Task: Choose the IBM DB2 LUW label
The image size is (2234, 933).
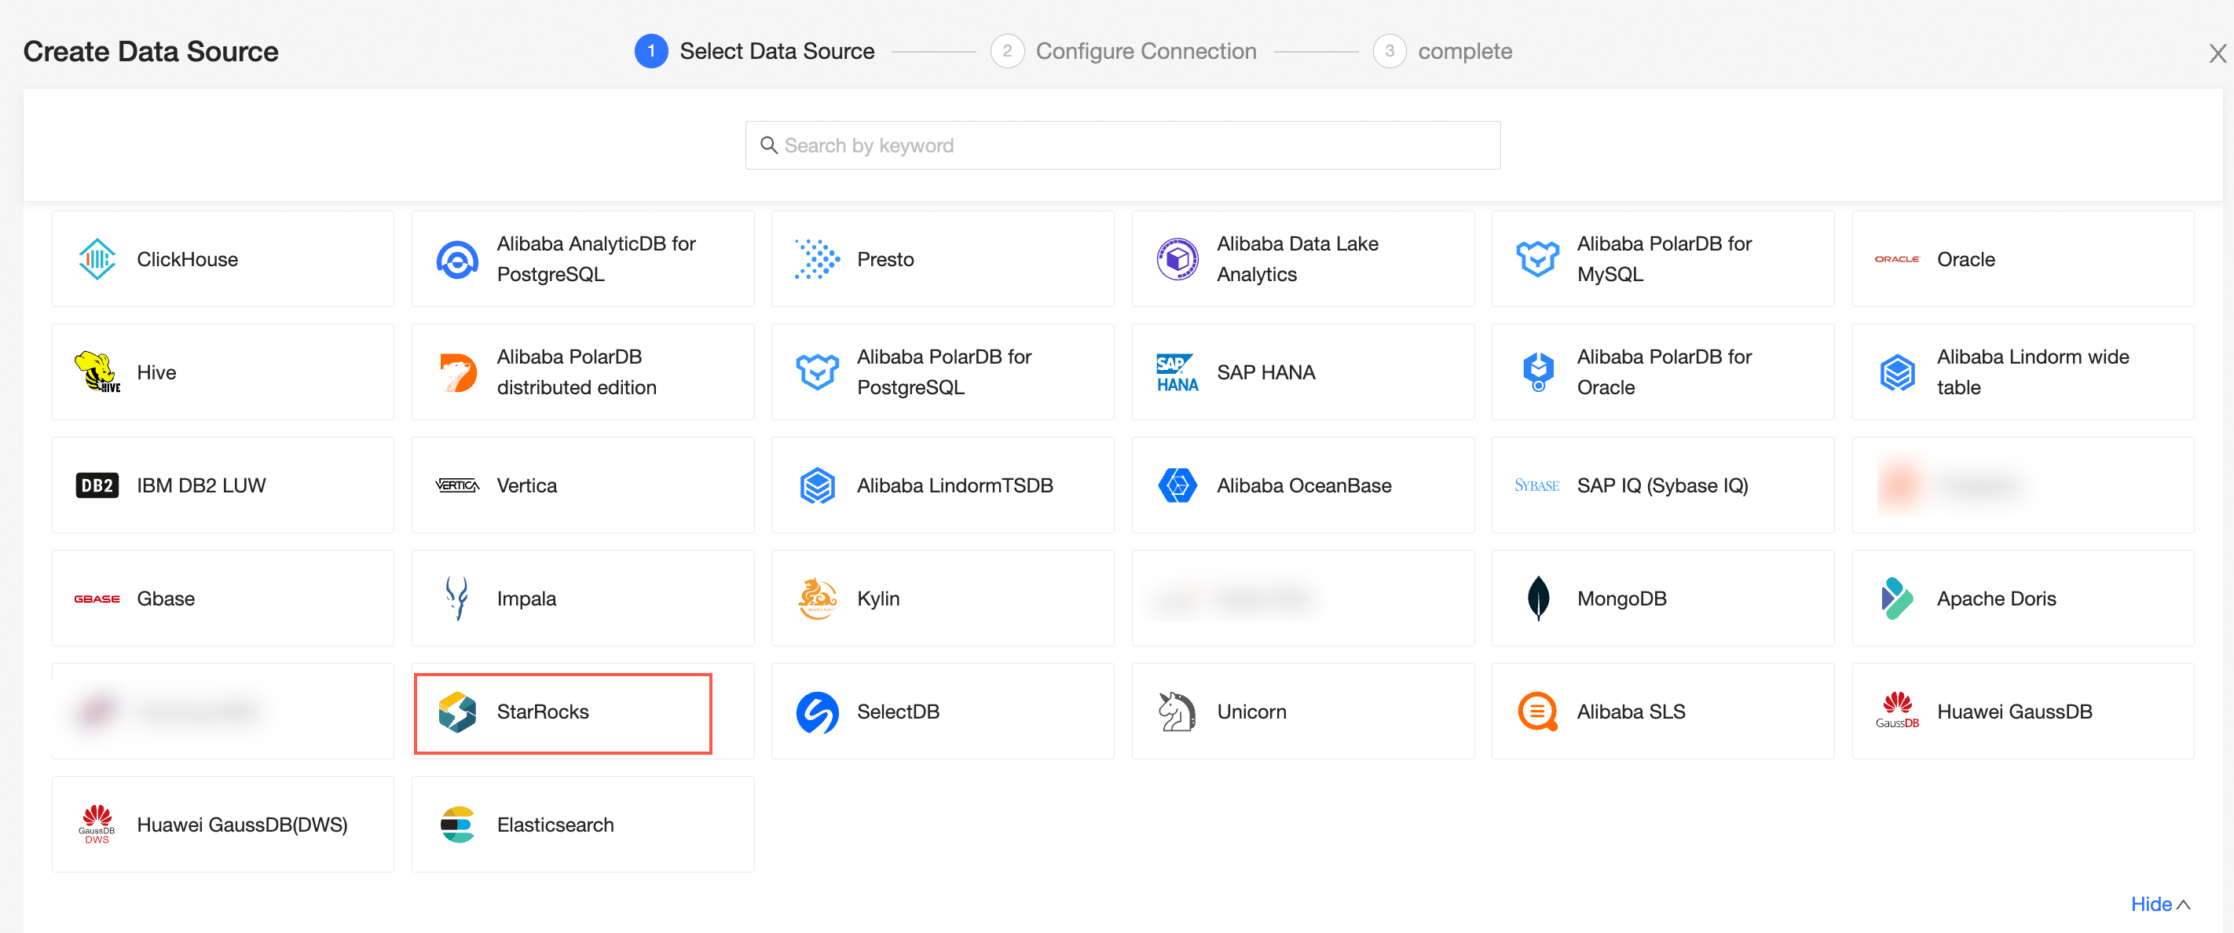Action: pyautogui.click(x=201, y=485)
